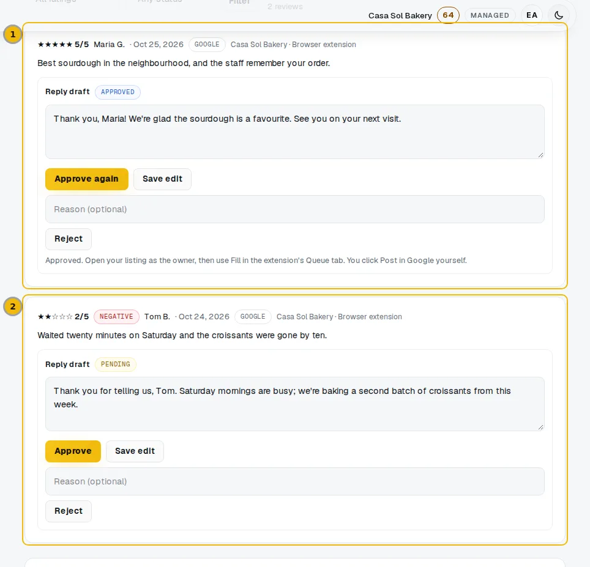Image resolution: width=590 pixels, height=567 pixels.
Task: Click 'Casa Sol Bakery · Browser extension' on Tom's review
Action: [x=339, y=317]
